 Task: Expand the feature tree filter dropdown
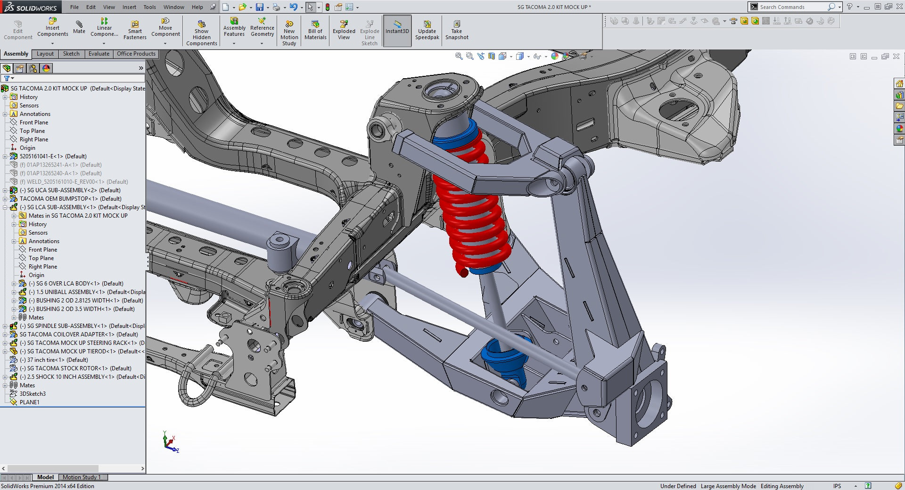click(x=12, y=78)
